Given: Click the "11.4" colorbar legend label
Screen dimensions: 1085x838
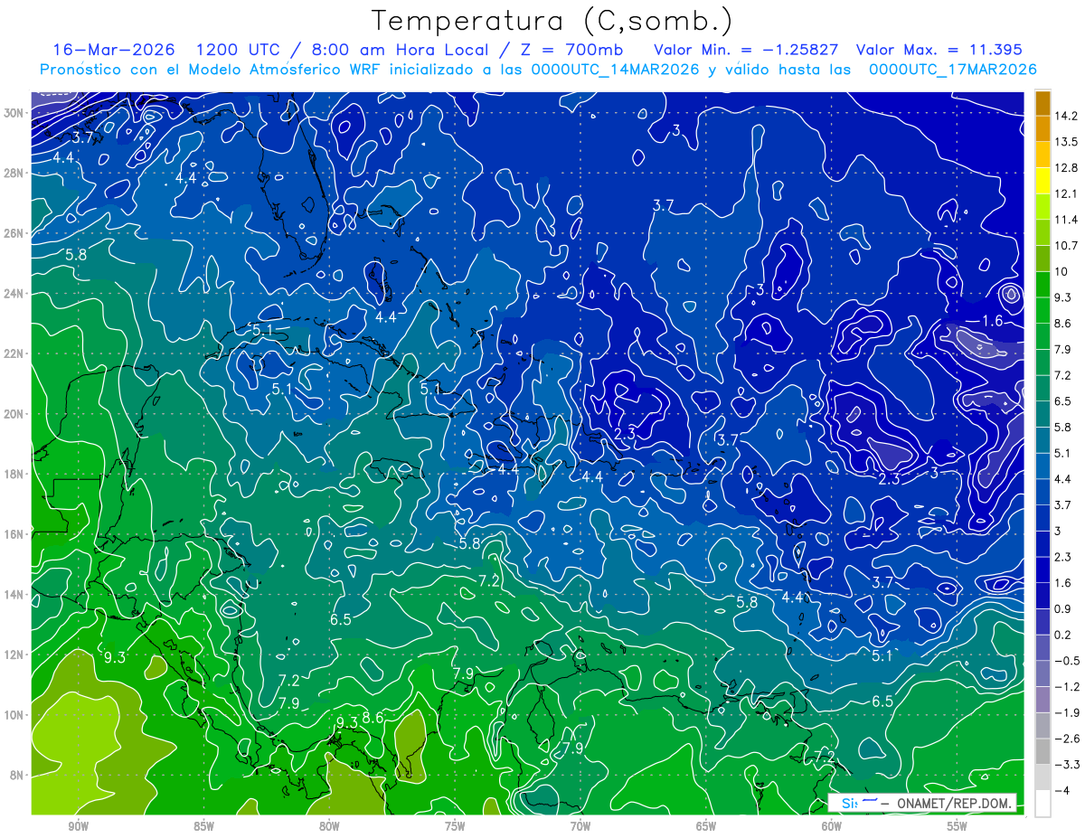Looking at the screenshot, I should click(1067, 220).
